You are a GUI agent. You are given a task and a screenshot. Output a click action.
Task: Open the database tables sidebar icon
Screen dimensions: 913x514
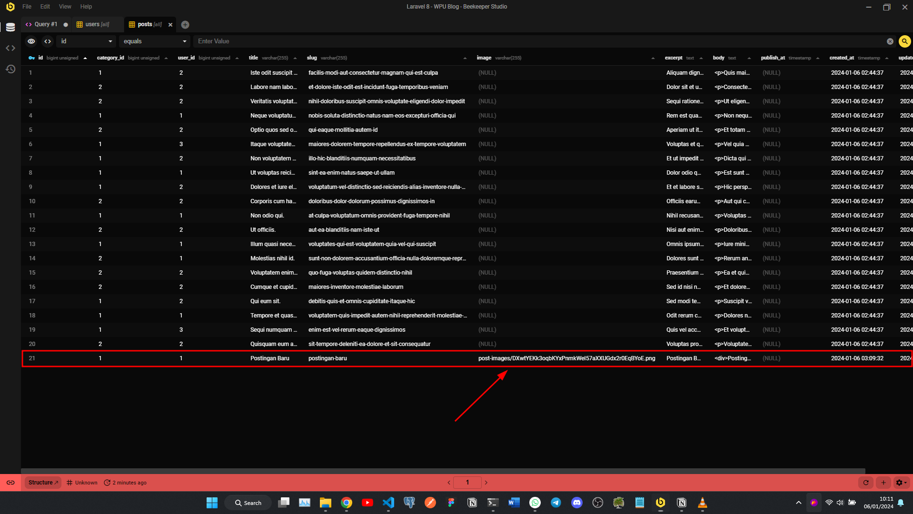pos(10,27)
